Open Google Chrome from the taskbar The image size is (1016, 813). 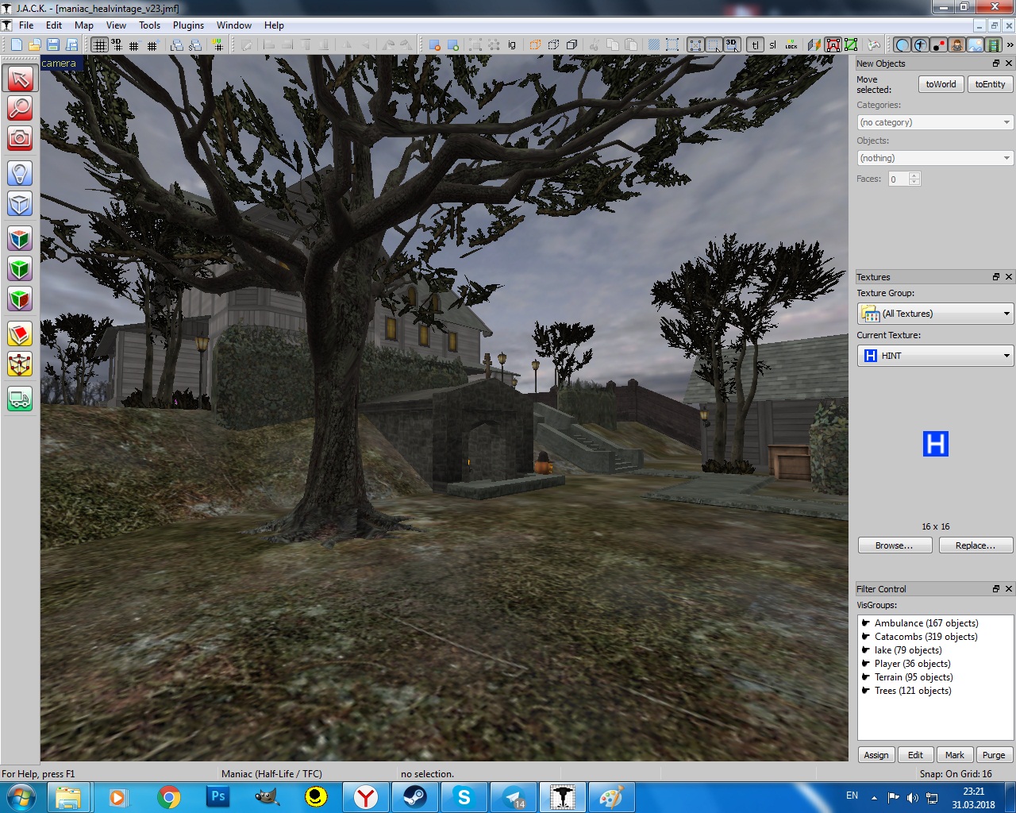point(168,796)
